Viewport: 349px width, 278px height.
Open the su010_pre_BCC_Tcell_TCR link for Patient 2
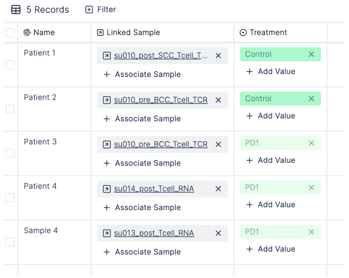tap(161, 100)
